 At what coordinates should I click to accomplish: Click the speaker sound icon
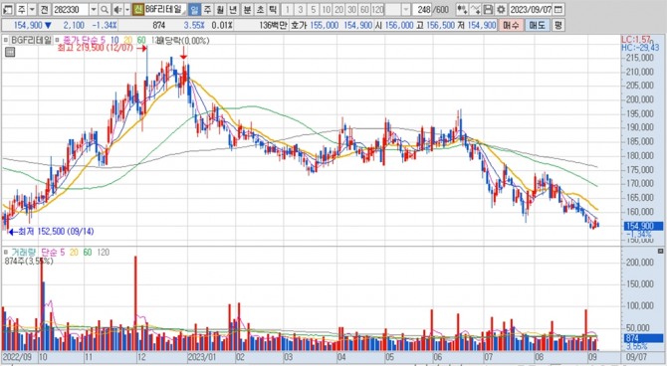tap(117, 9)
